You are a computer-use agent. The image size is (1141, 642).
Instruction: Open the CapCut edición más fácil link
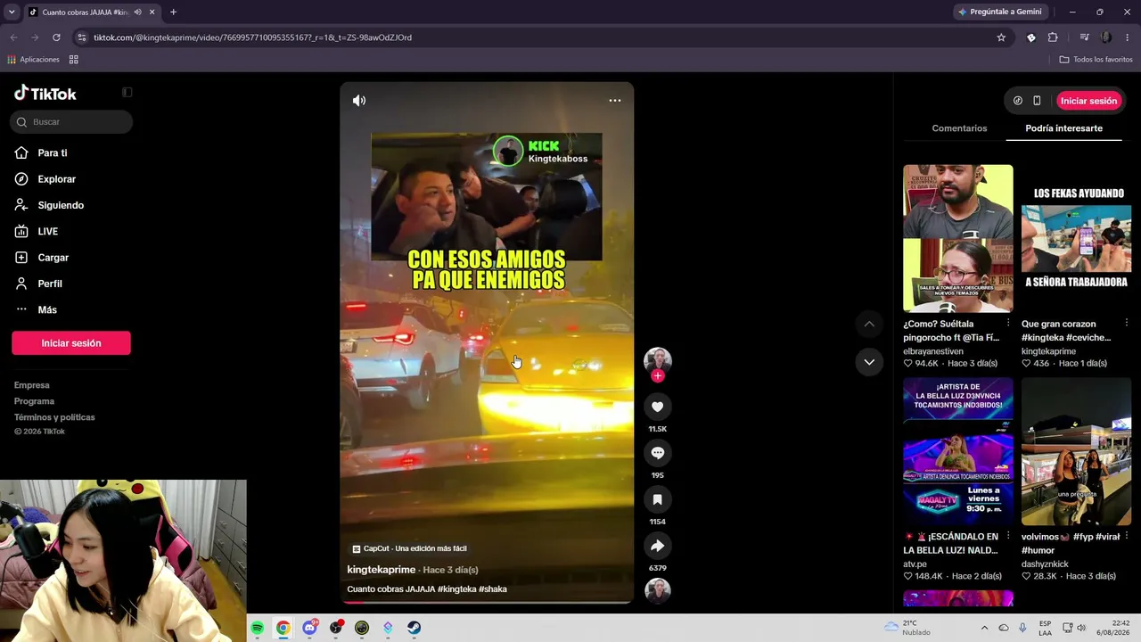(410, 548)
